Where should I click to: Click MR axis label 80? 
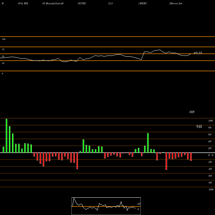tap(210, 128)
